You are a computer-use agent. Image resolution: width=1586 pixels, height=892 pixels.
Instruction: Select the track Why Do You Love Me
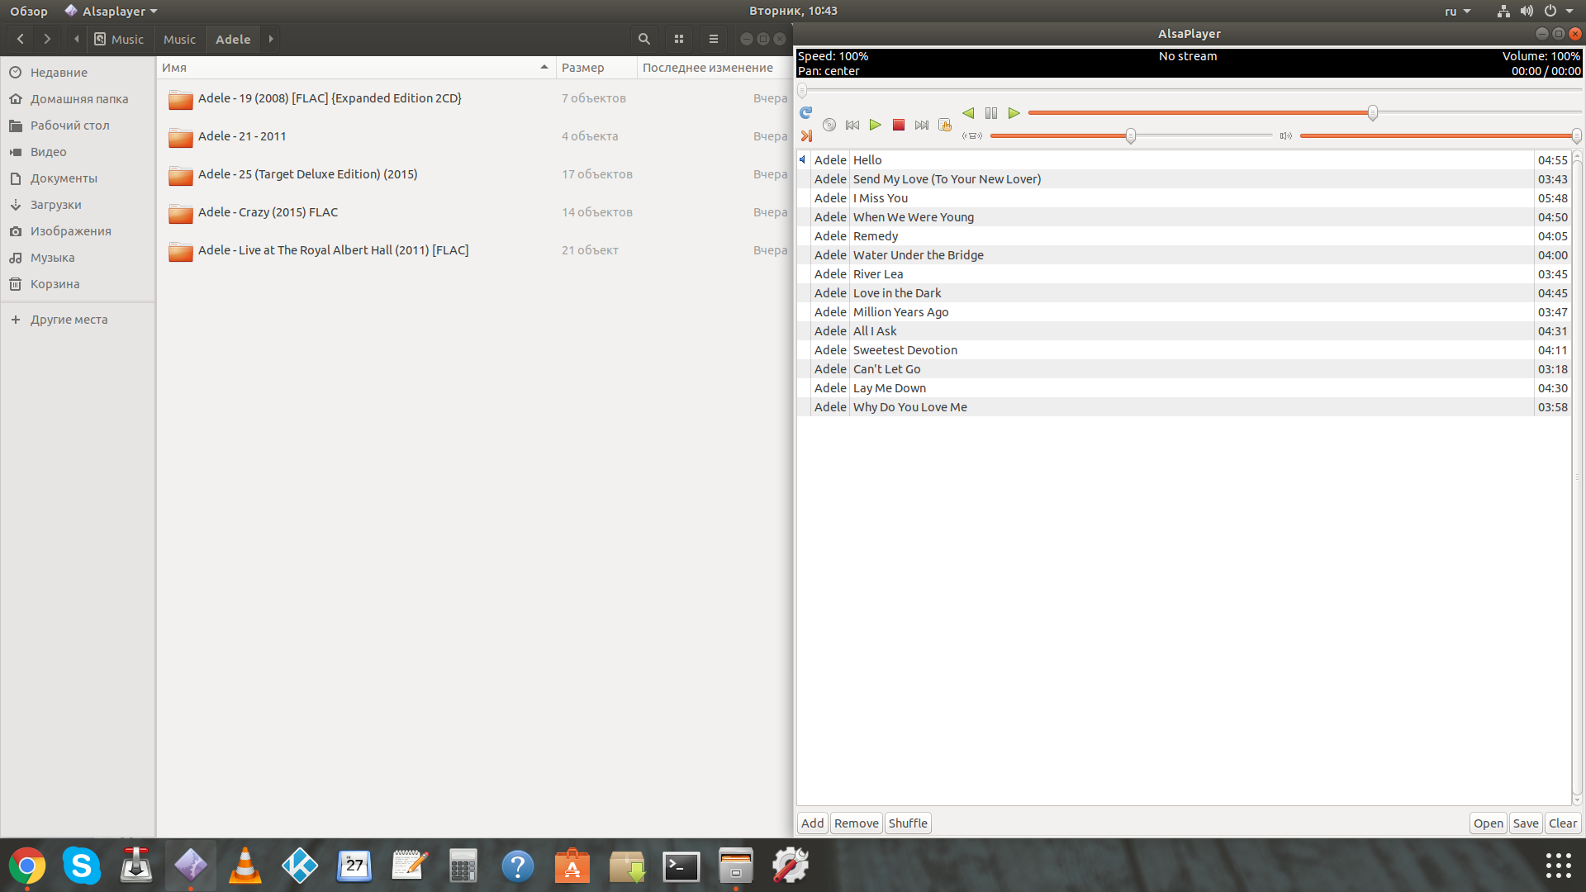click(1183, 407)
